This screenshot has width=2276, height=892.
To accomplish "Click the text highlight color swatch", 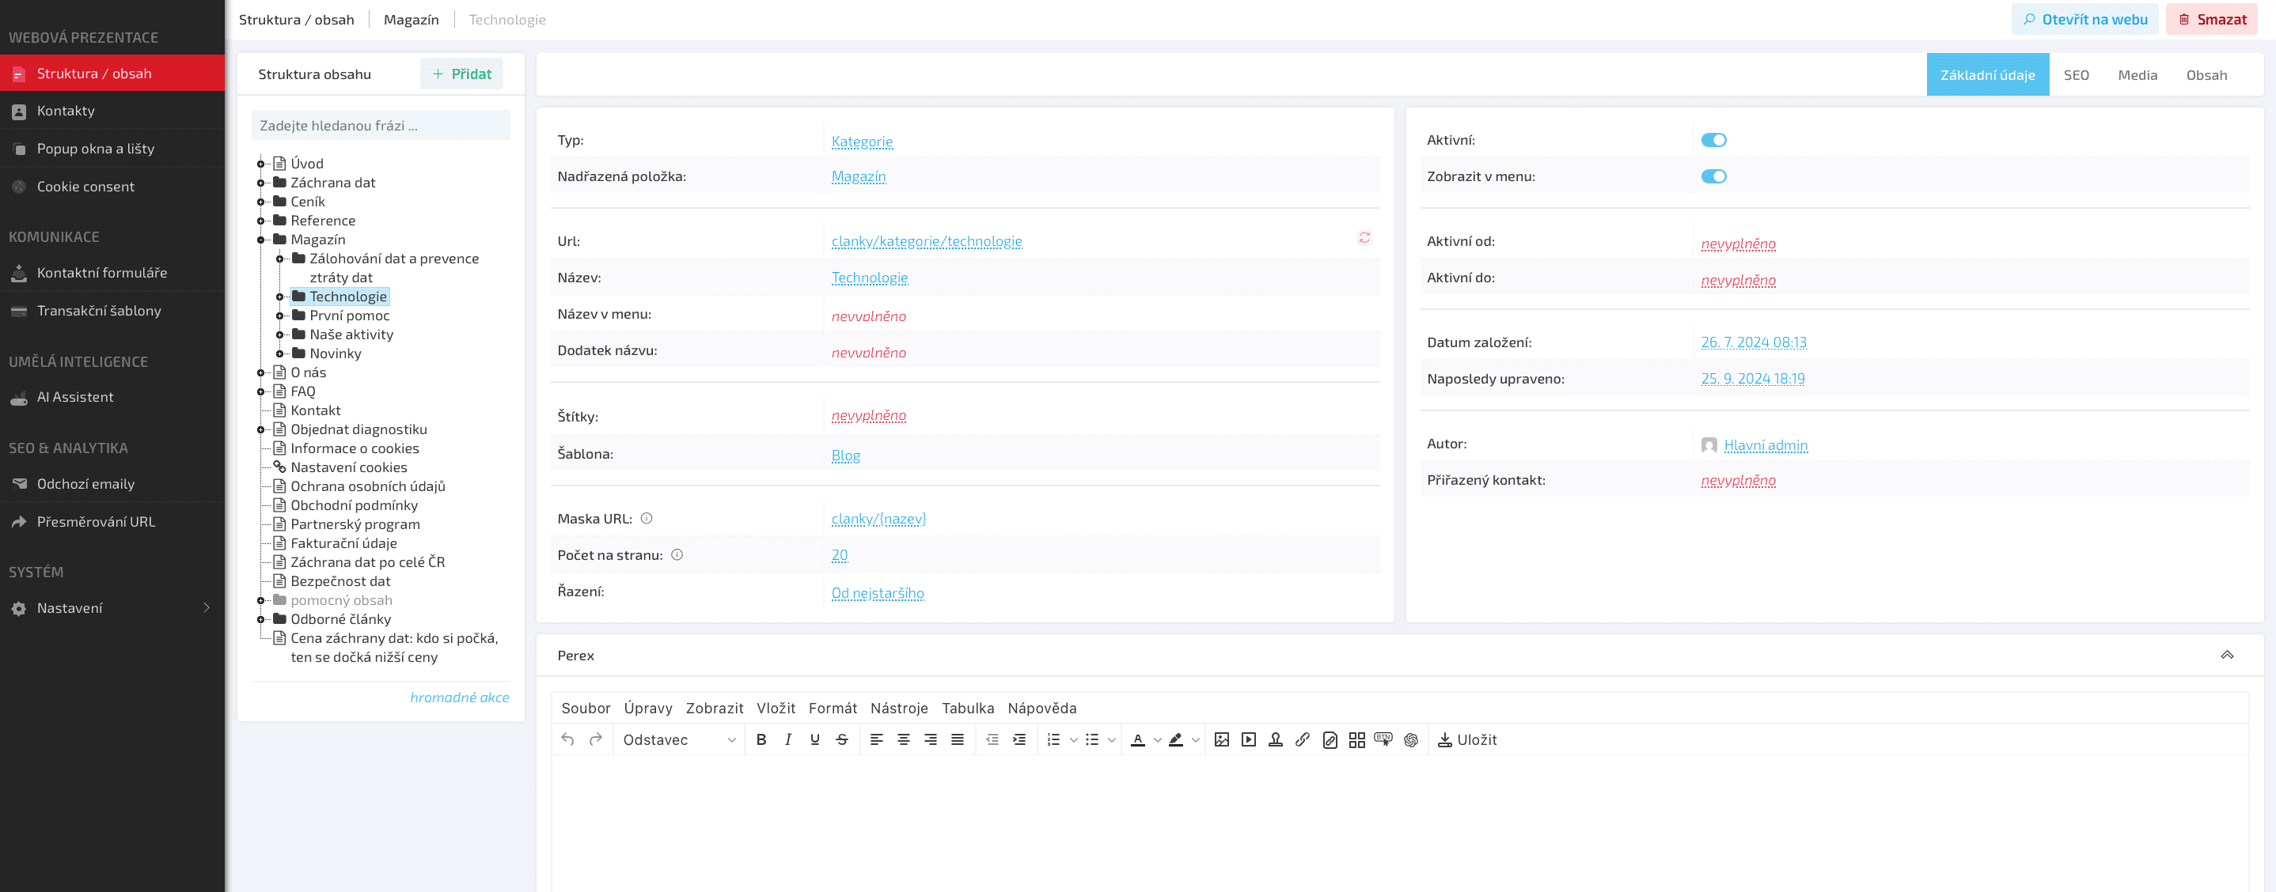I will 1175,740.
